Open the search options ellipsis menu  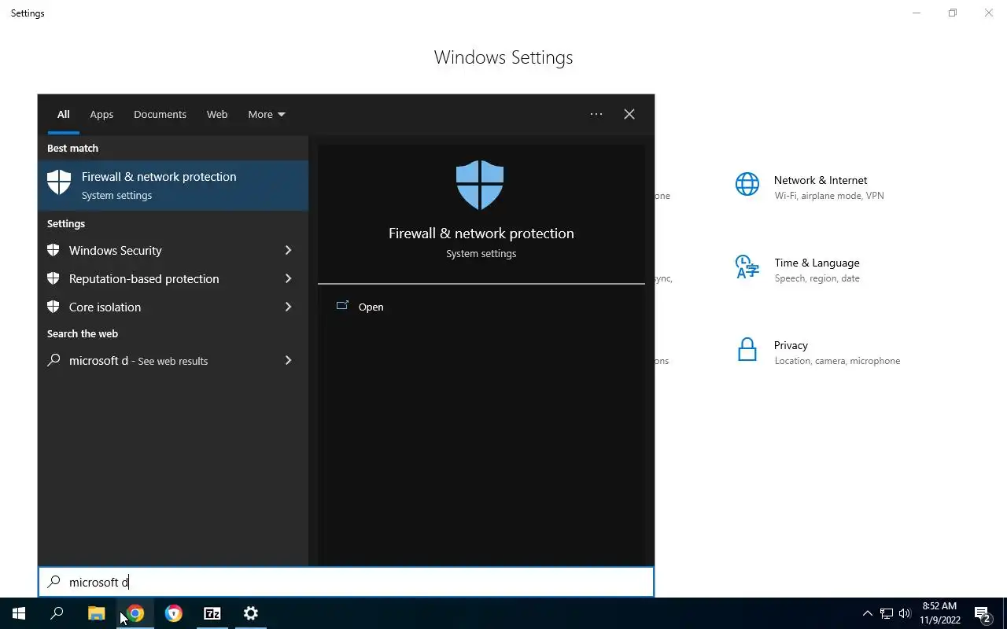[596, 114]
